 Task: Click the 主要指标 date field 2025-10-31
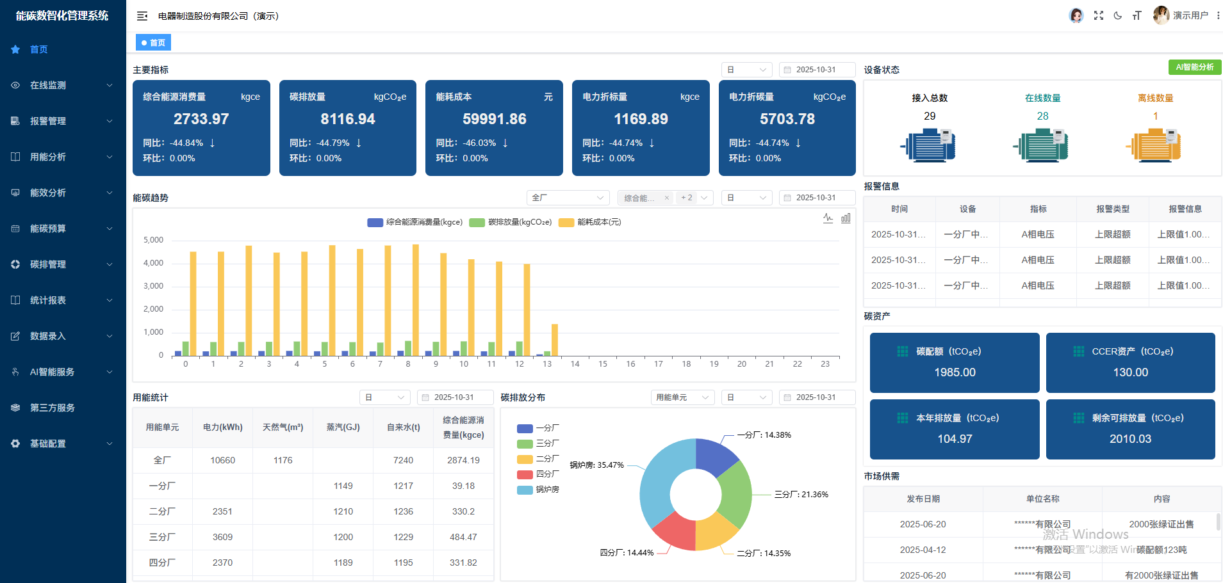point(816,70)
